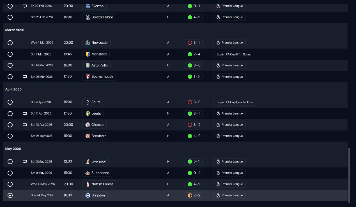Open the Crystal Palace team link
356x207 pixels.
click(x=99, y=17)
